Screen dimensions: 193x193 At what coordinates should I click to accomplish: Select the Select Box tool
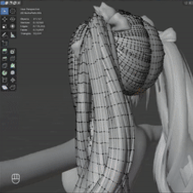click(x=5, y=11)
